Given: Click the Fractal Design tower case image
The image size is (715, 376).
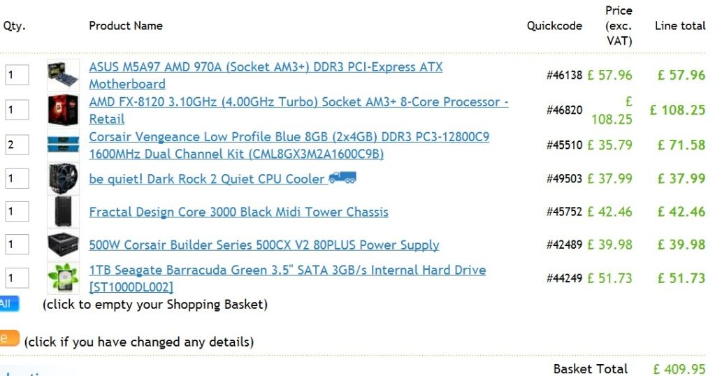Looking at the screenshot, I should point(63,212).
